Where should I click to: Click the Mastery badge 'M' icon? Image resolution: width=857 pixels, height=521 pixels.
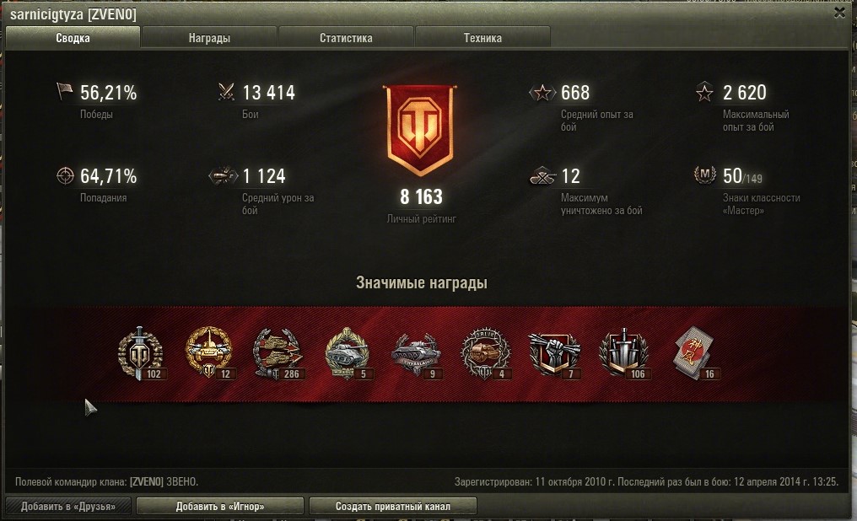click(x=705, y=175)
